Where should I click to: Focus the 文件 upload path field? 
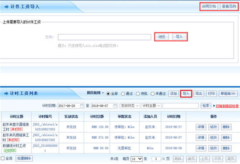(x=104, y=37)
